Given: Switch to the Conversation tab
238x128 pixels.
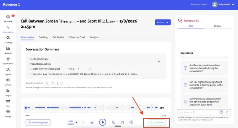Looking at the screenshot, I should pyautogui.click(x=27, y=37).
